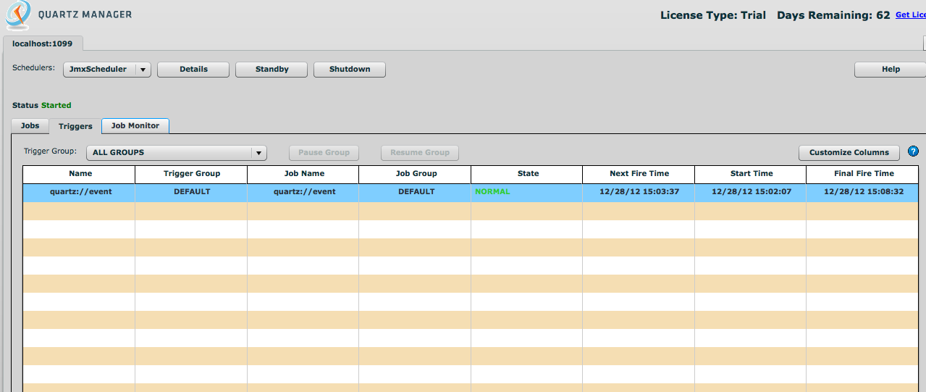Select the Triggers tab

[x=76, y=126]
